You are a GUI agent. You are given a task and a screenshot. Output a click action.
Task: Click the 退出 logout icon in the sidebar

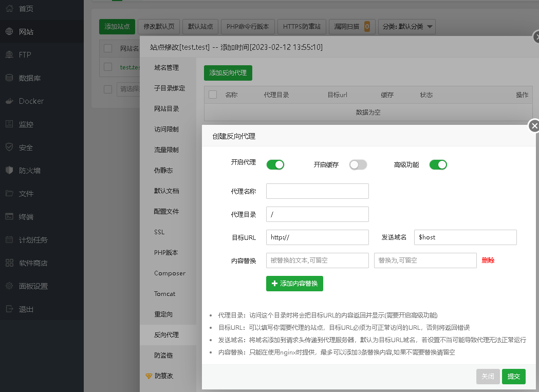pyautogui.click(x=9, y=309)
